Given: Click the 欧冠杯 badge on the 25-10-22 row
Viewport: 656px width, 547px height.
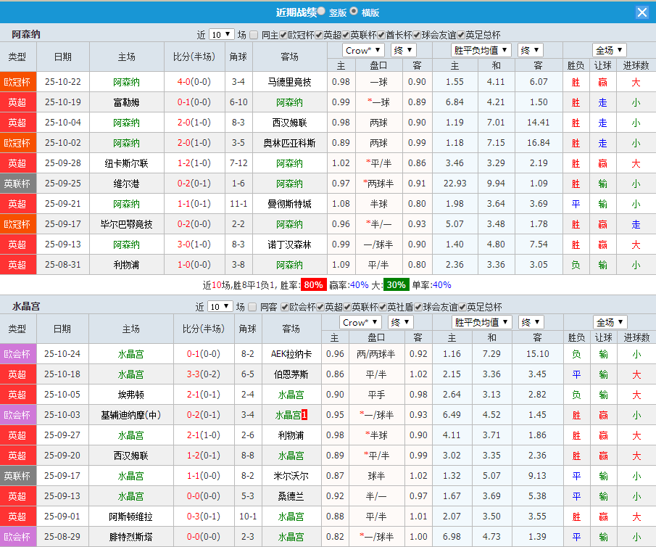Looking at the screenshot, I should [17, 82].
